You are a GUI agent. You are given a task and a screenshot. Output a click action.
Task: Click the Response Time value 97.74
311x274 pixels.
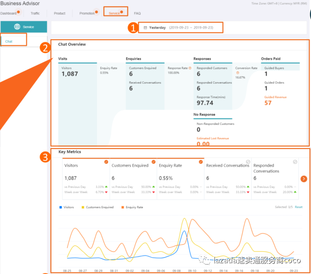pos(205,103)
